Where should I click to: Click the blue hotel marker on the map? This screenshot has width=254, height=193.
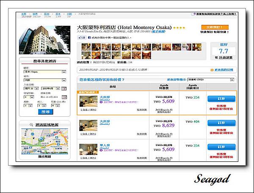(x=41, y=139)
